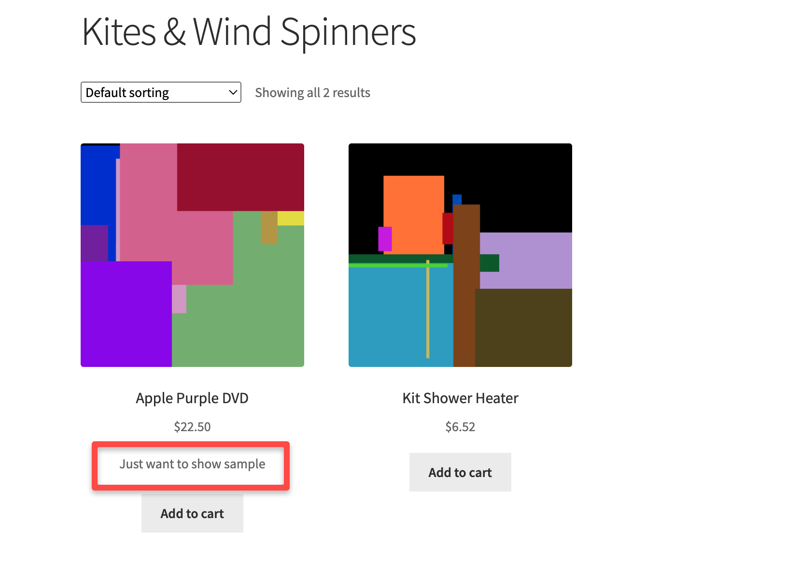Open the Apple Purple DVD product image

point(192,255)
